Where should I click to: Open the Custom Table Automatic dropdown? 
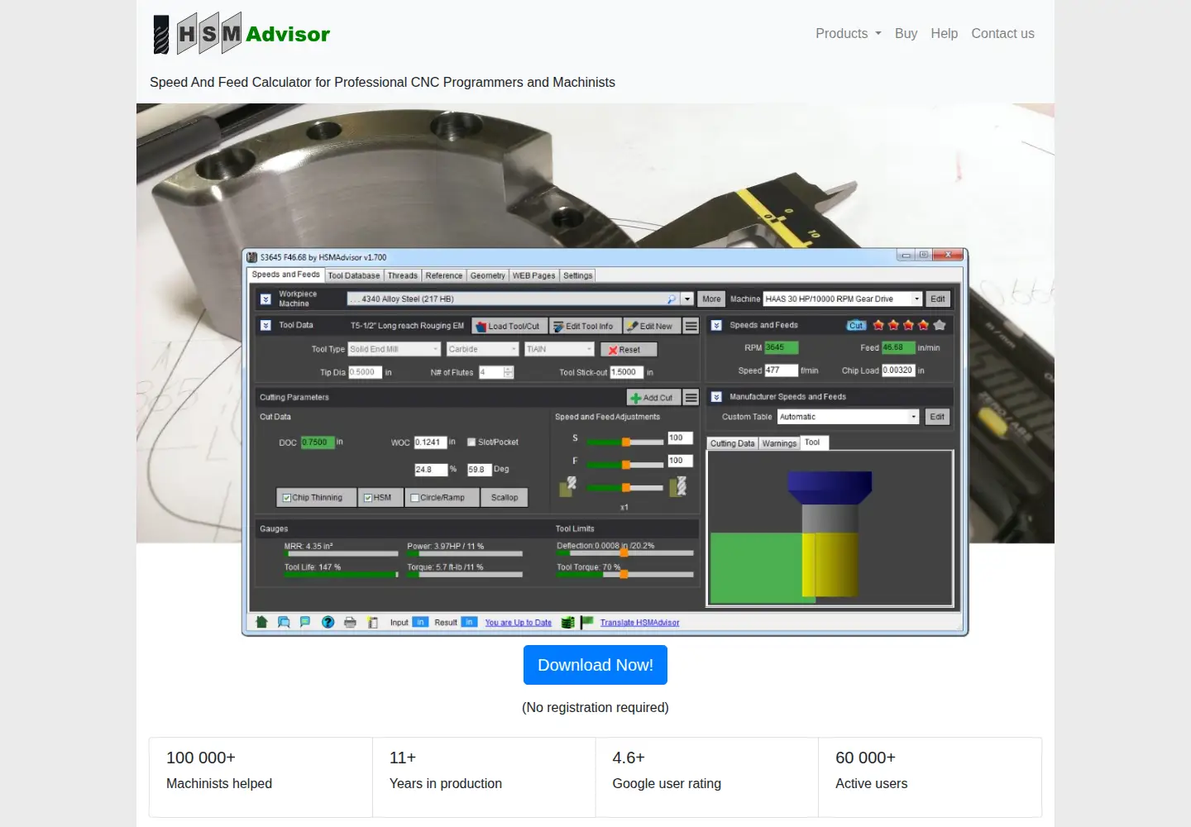pyautogui.click(x=849, y=417)
